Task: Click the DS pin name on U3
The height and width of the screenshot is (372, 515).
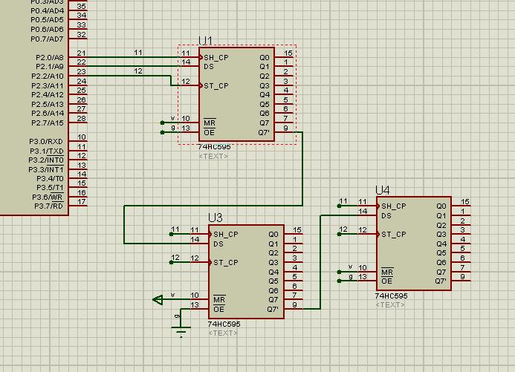Action: pos(218,244)
